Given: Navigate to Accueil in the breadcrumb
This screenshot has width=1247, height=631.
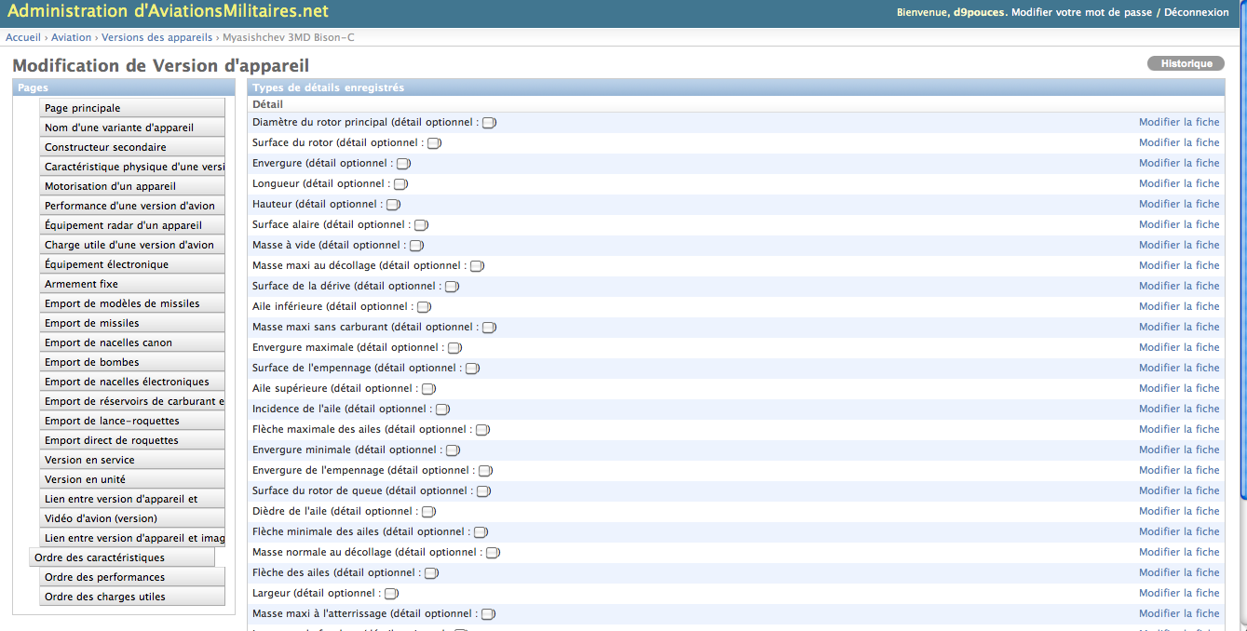Looking at the screenshot, I should pyautogui.click(x=23, y=37).
